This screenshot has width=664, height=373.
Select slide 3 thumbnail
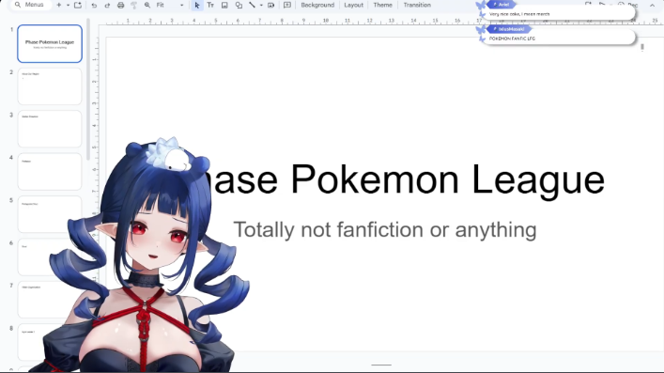[x=50, y=129]
